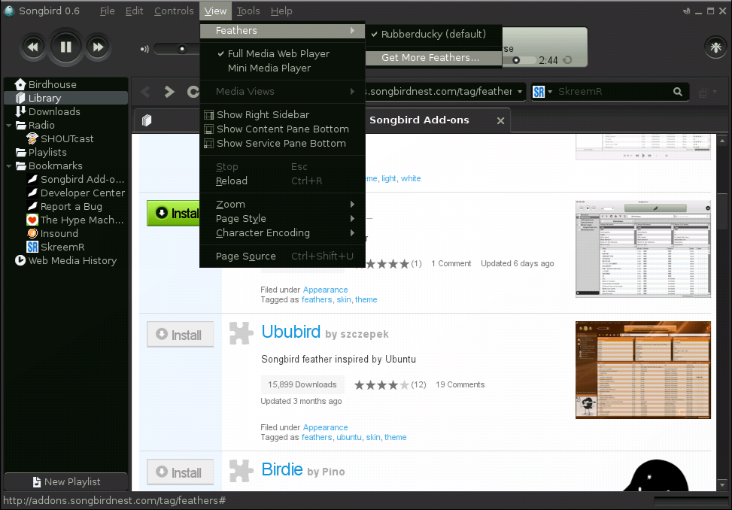Choose Reload from the View menu
This screenshot has height=510, width=732.
point(282,181)
